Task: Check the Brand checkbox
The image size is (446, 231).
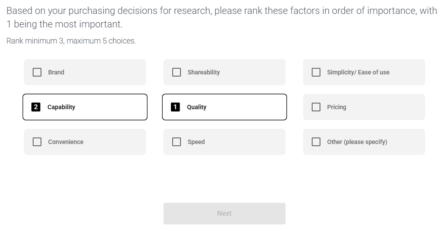Action: [x=37, y=72]
